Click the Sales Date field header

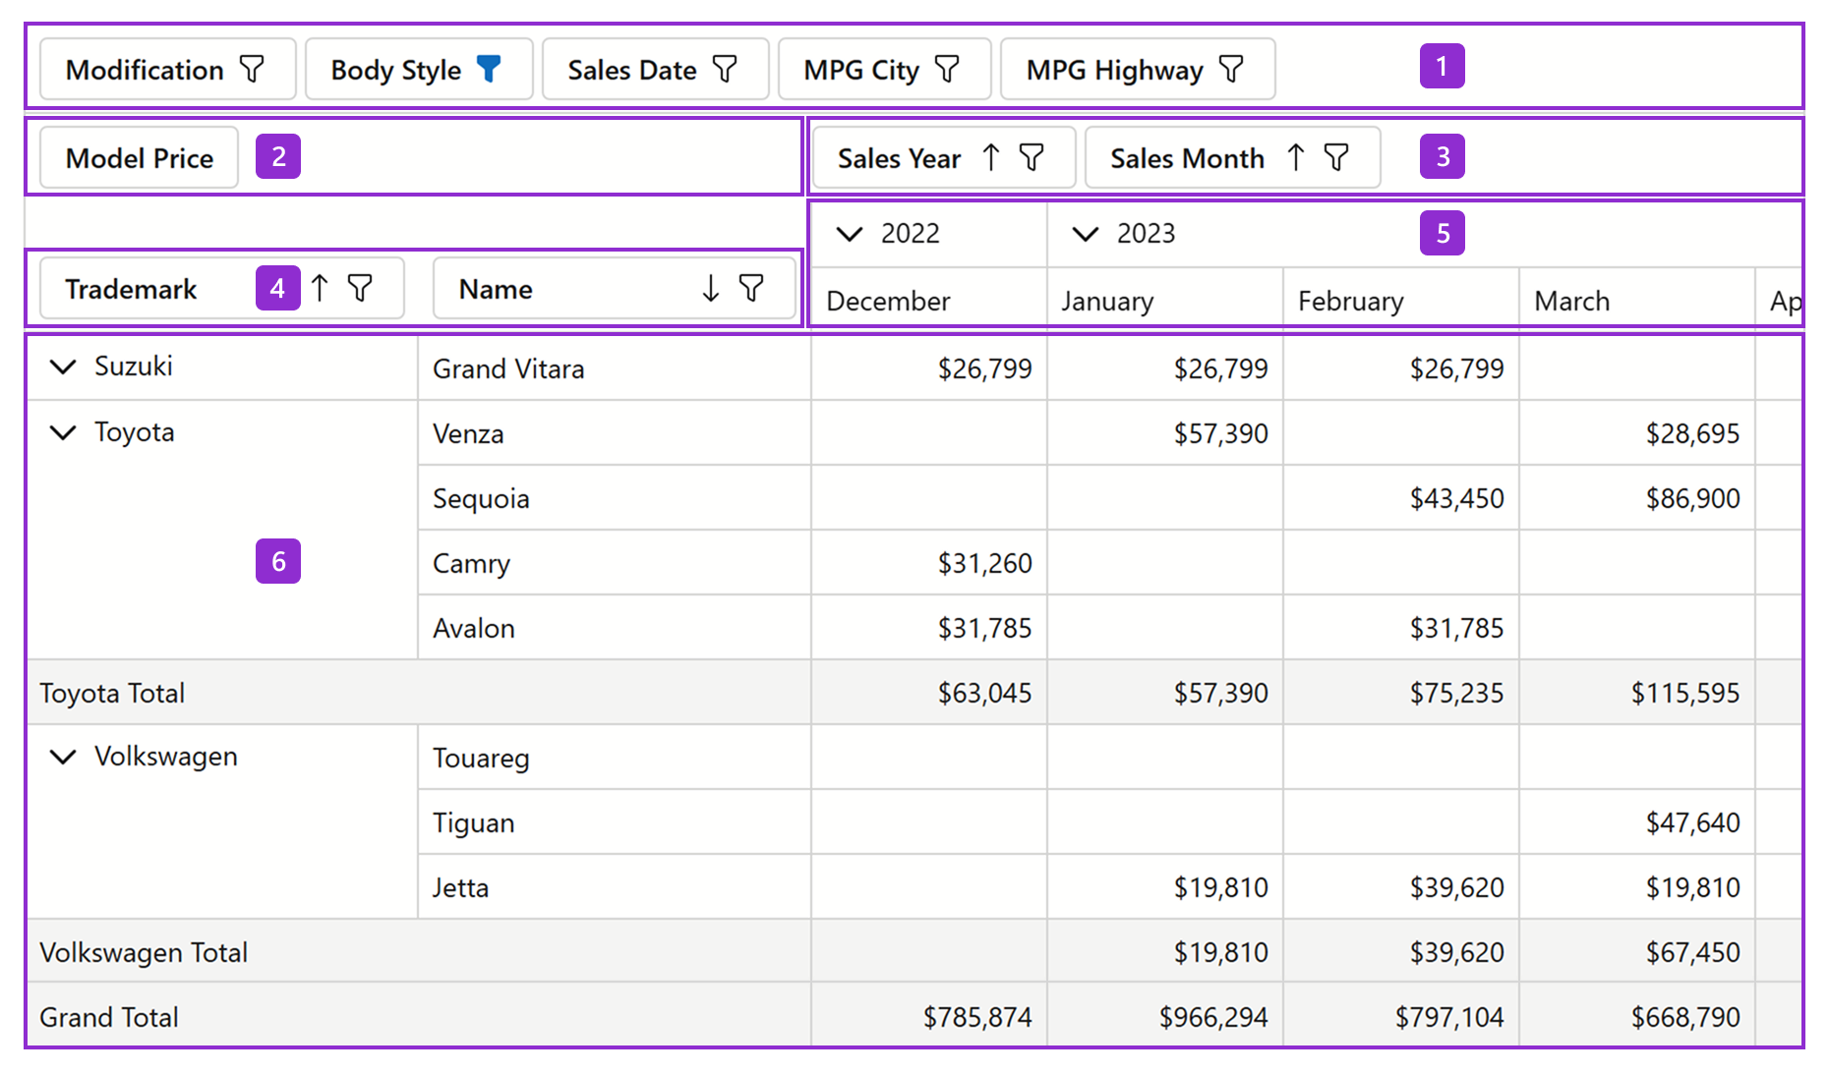[x=656, y=69]
